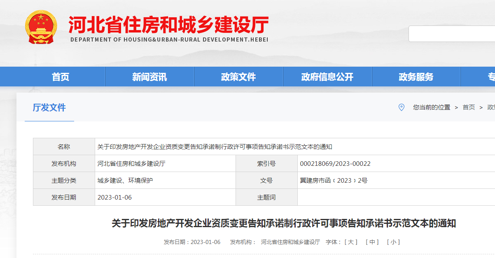
Task: Open the 政策文件 navigation menu
Action: pyautogui.click(x=238, y=77)
